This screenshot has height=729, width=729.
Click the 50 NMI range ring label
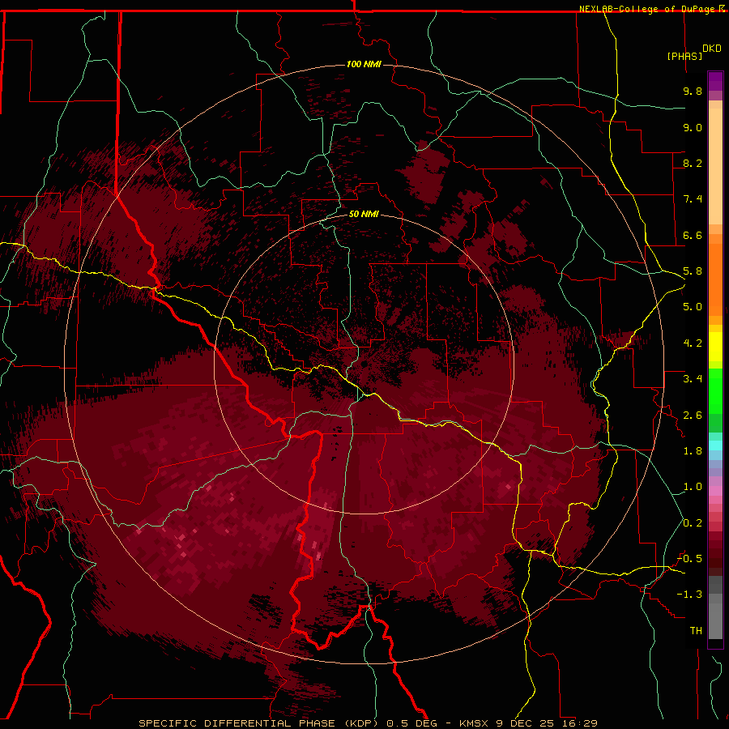tap(364, 214)
